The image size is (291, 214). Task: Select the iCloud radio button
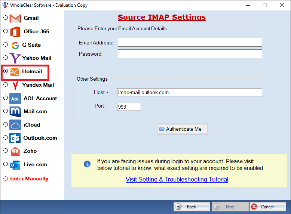pos(6,124)
